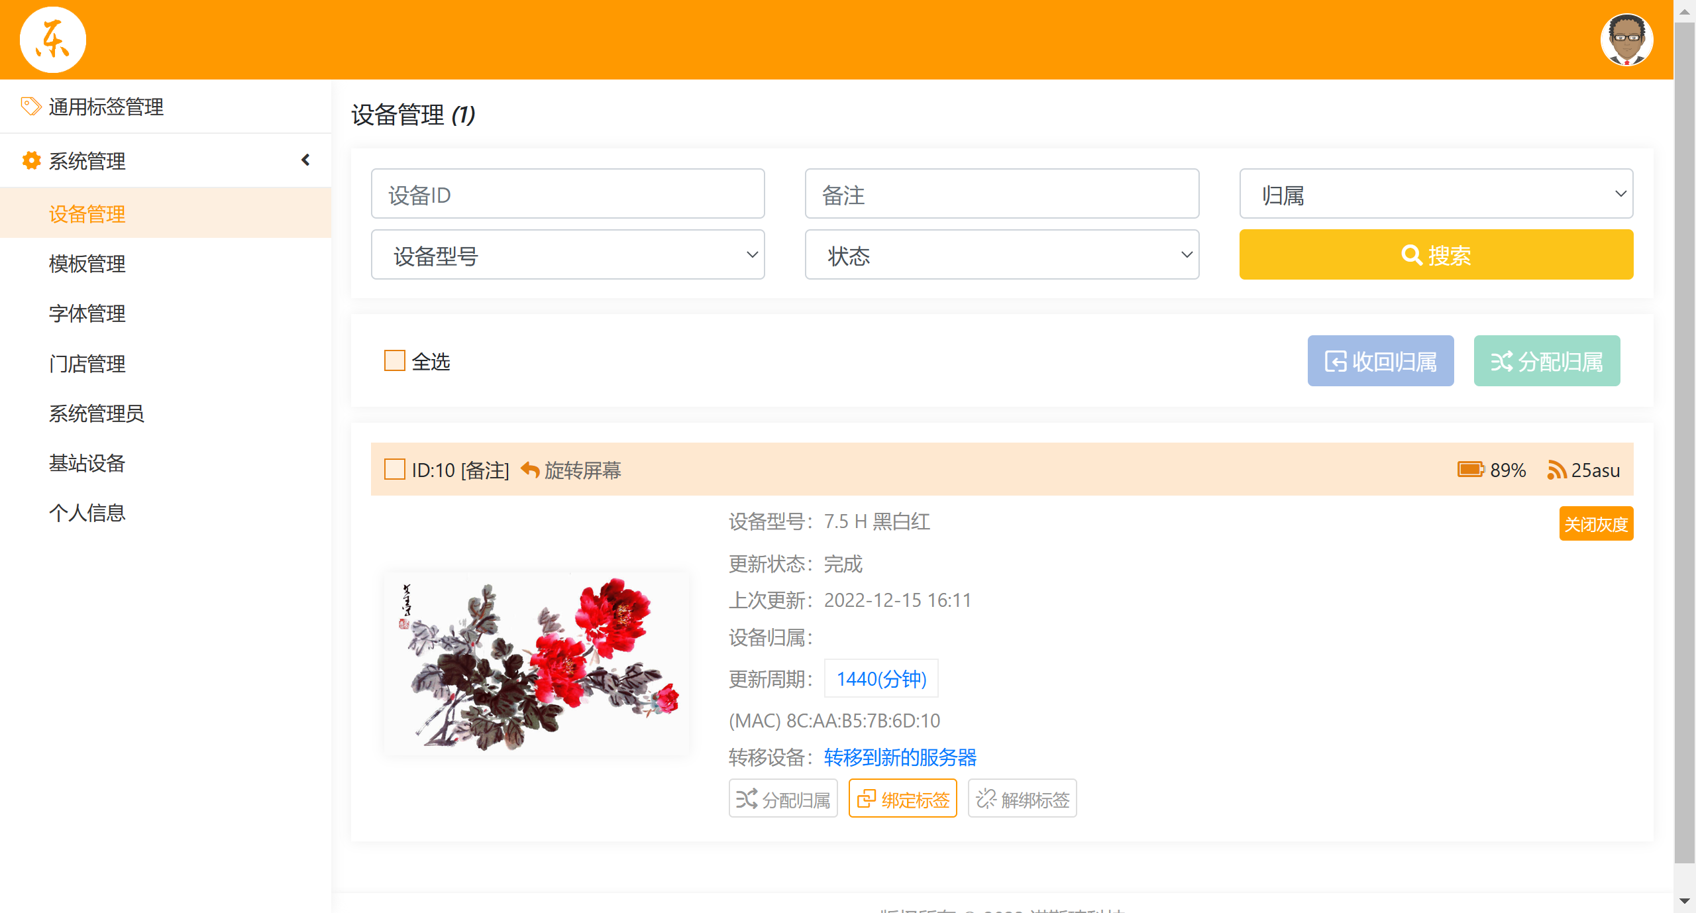Viewport: 1696px width, 913px height.
Task: Open the 状态 dropdown list
Action: (1002, 255)
